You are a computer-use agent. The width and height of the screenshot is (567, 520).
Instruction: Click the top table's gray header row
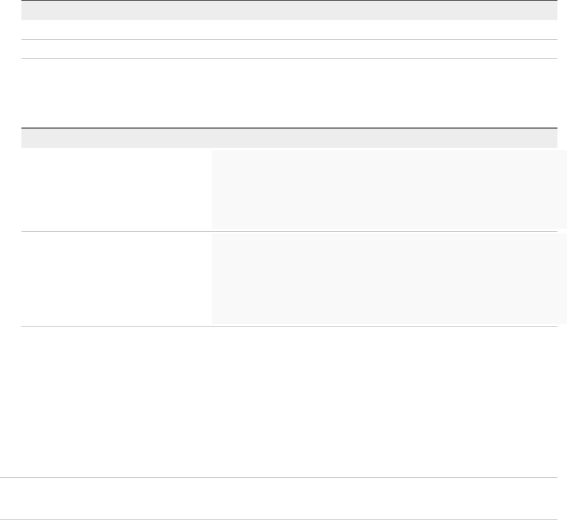coord(289,11)
